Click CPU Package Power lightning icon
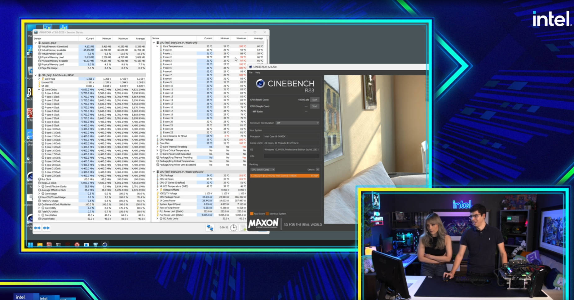Screen dimensions: 574x300 tap(158, 197)
